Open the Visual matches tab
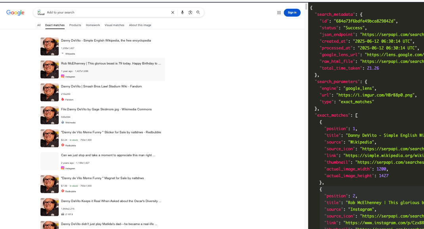The height and width of the screenshot is (229, 424). coord(114,25)
